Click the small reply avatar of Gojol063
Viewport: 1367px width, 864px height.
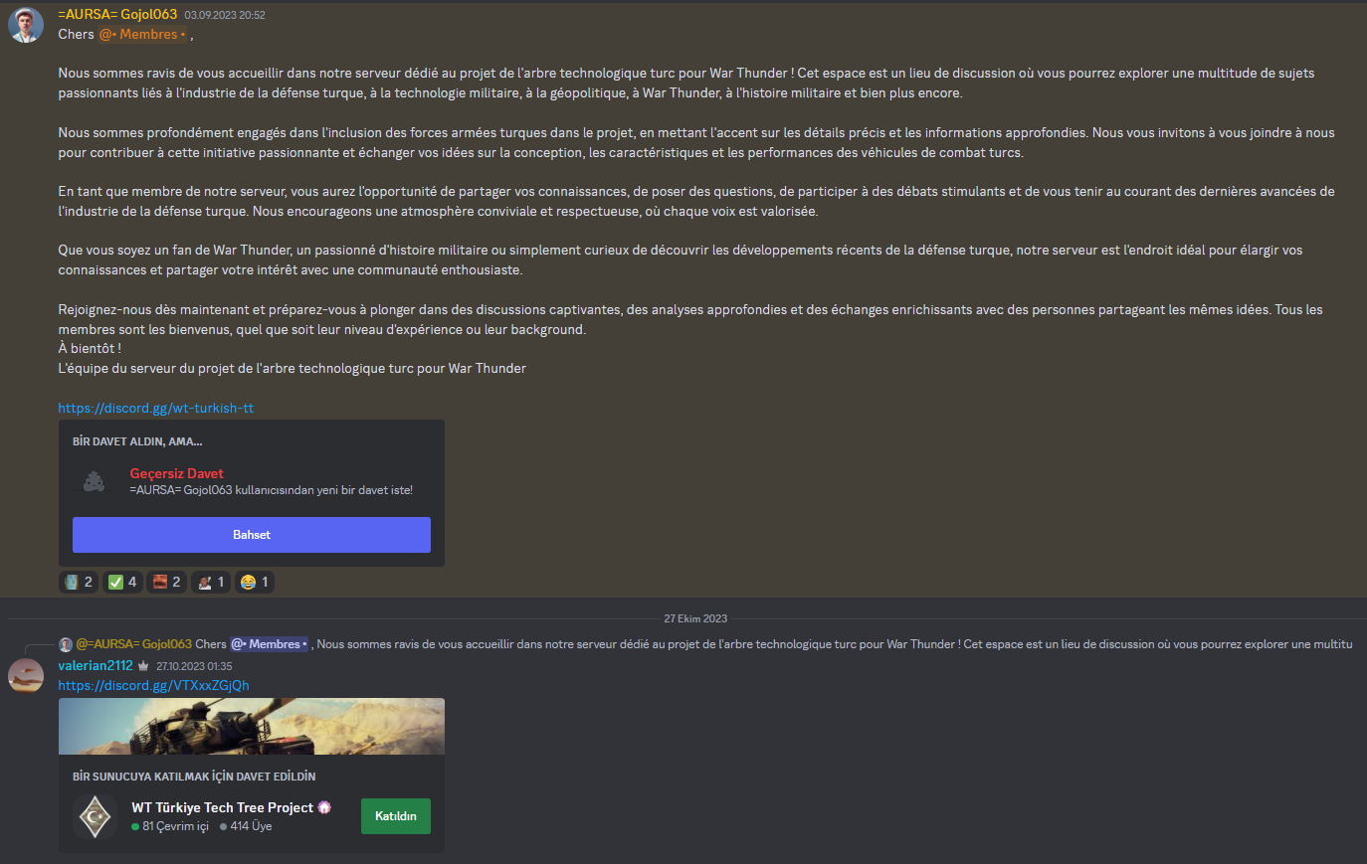pyautogui.click(x=66, y=644)
